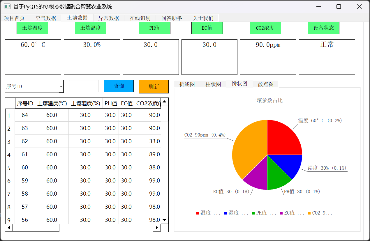Click the orange 刷新 button
Viewport: 370px width, 241px height.
[x=154, y=87]
